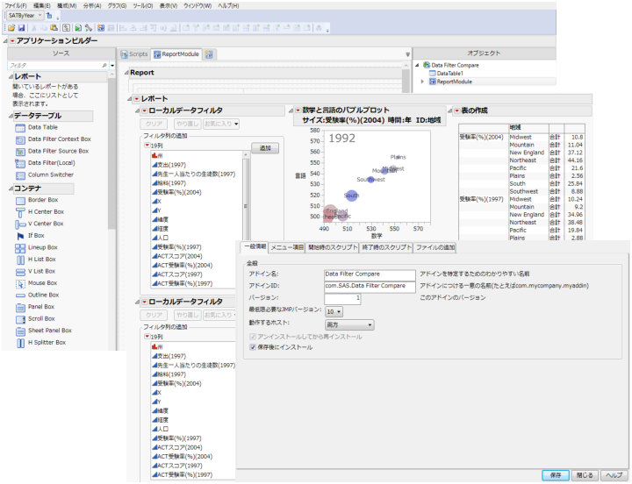
Task: Select the If Box flag icon
Action: pyautogui.click(x=20, y=236)
